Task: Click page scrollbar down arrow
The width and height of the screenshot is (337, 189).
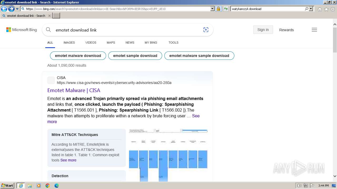Action: coord(335,176)
